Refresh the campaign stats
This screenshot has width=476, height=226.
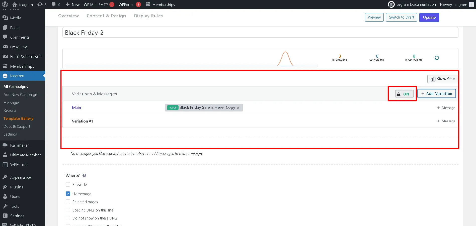point(437,58)
